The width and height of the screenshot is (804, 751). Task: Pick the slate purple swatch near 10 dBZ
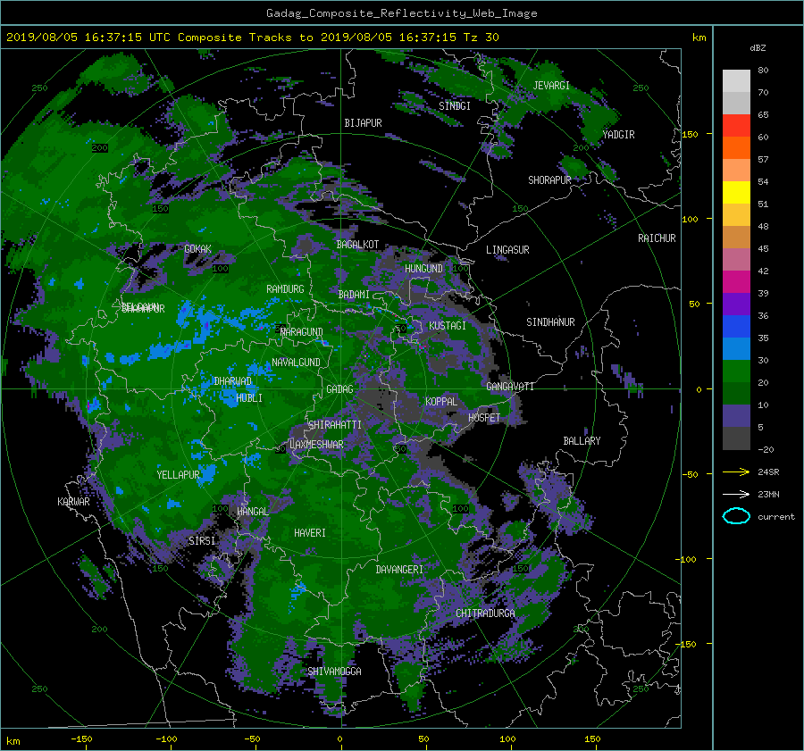pos(736,416)
